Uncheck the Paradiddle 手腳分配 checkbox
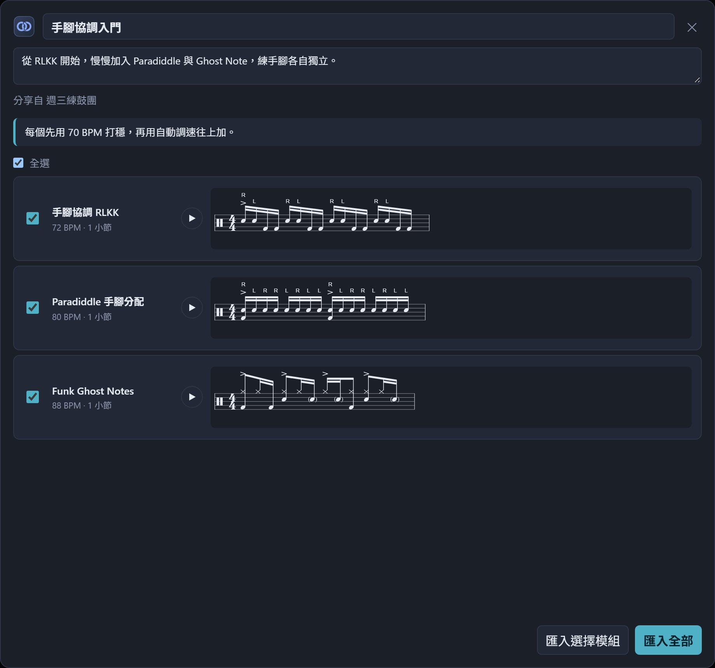715x668 pixels. click(33, 308)
